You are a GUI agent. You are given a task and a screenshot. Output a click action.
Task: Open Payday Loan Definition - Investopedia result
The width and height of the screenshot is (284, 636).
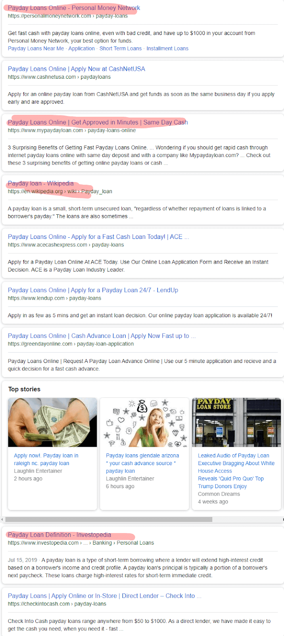point(59,535)
